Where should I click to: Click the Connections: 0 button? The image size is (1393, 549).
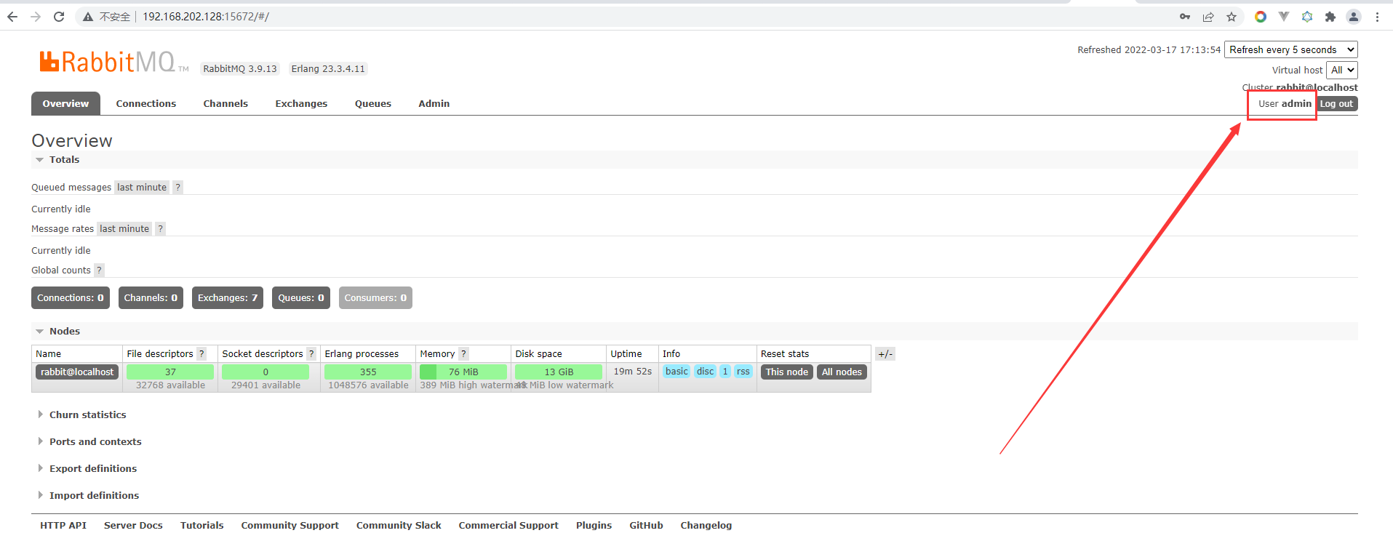click(71, 298)
